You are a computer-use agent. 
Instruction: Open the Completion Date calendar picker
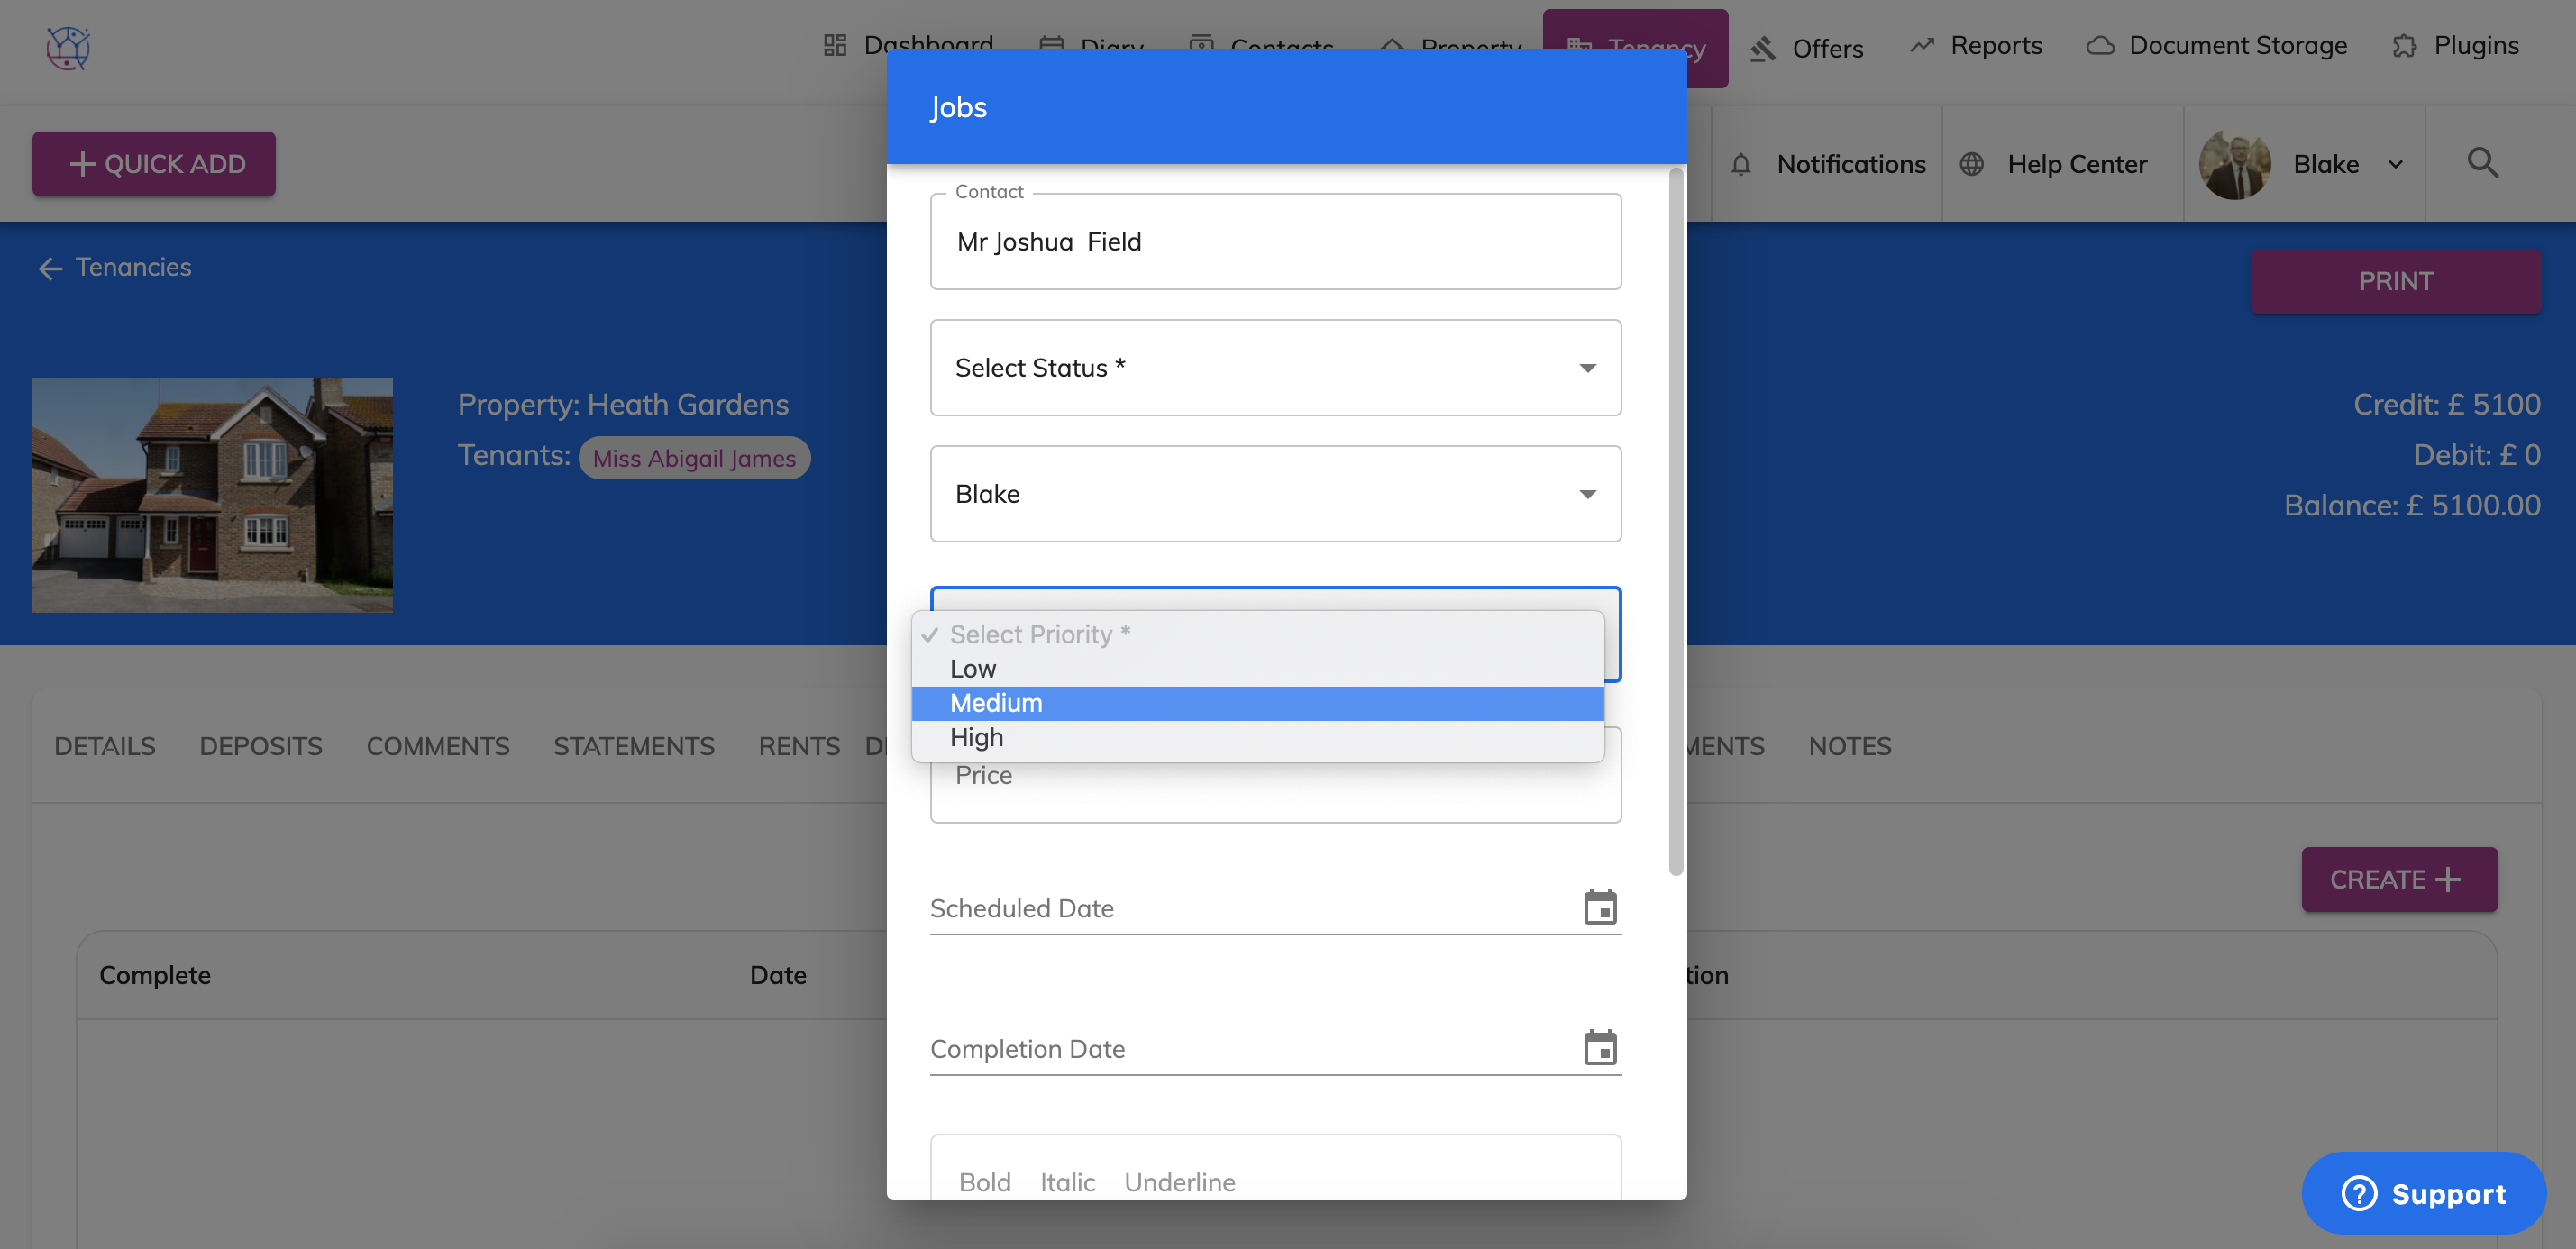click(1600, 1047)
